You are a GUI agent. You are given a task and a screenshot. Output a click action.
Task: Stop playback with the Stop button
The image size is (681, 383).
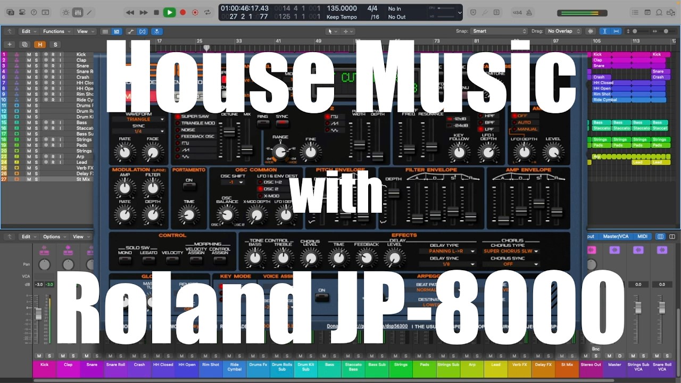point(156,12)
